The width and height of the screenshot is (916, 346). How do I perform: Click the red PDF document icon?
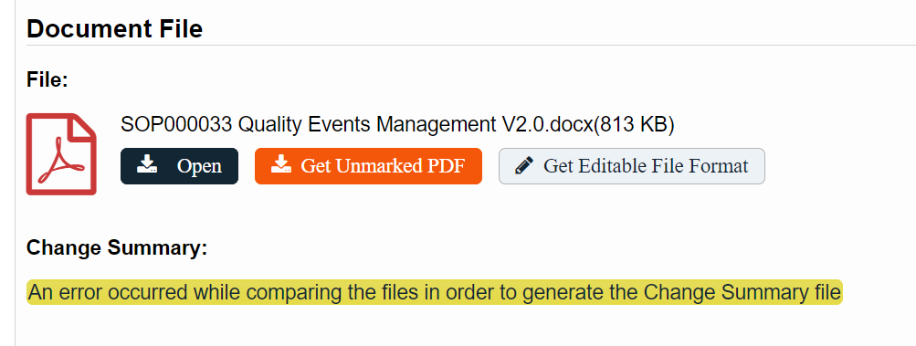[x=61, y=154]
